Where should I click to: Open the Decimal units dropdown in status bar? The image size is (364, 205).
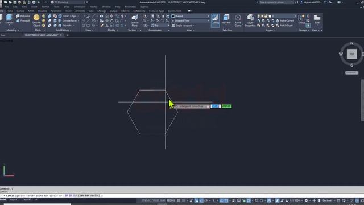[328, 200]
